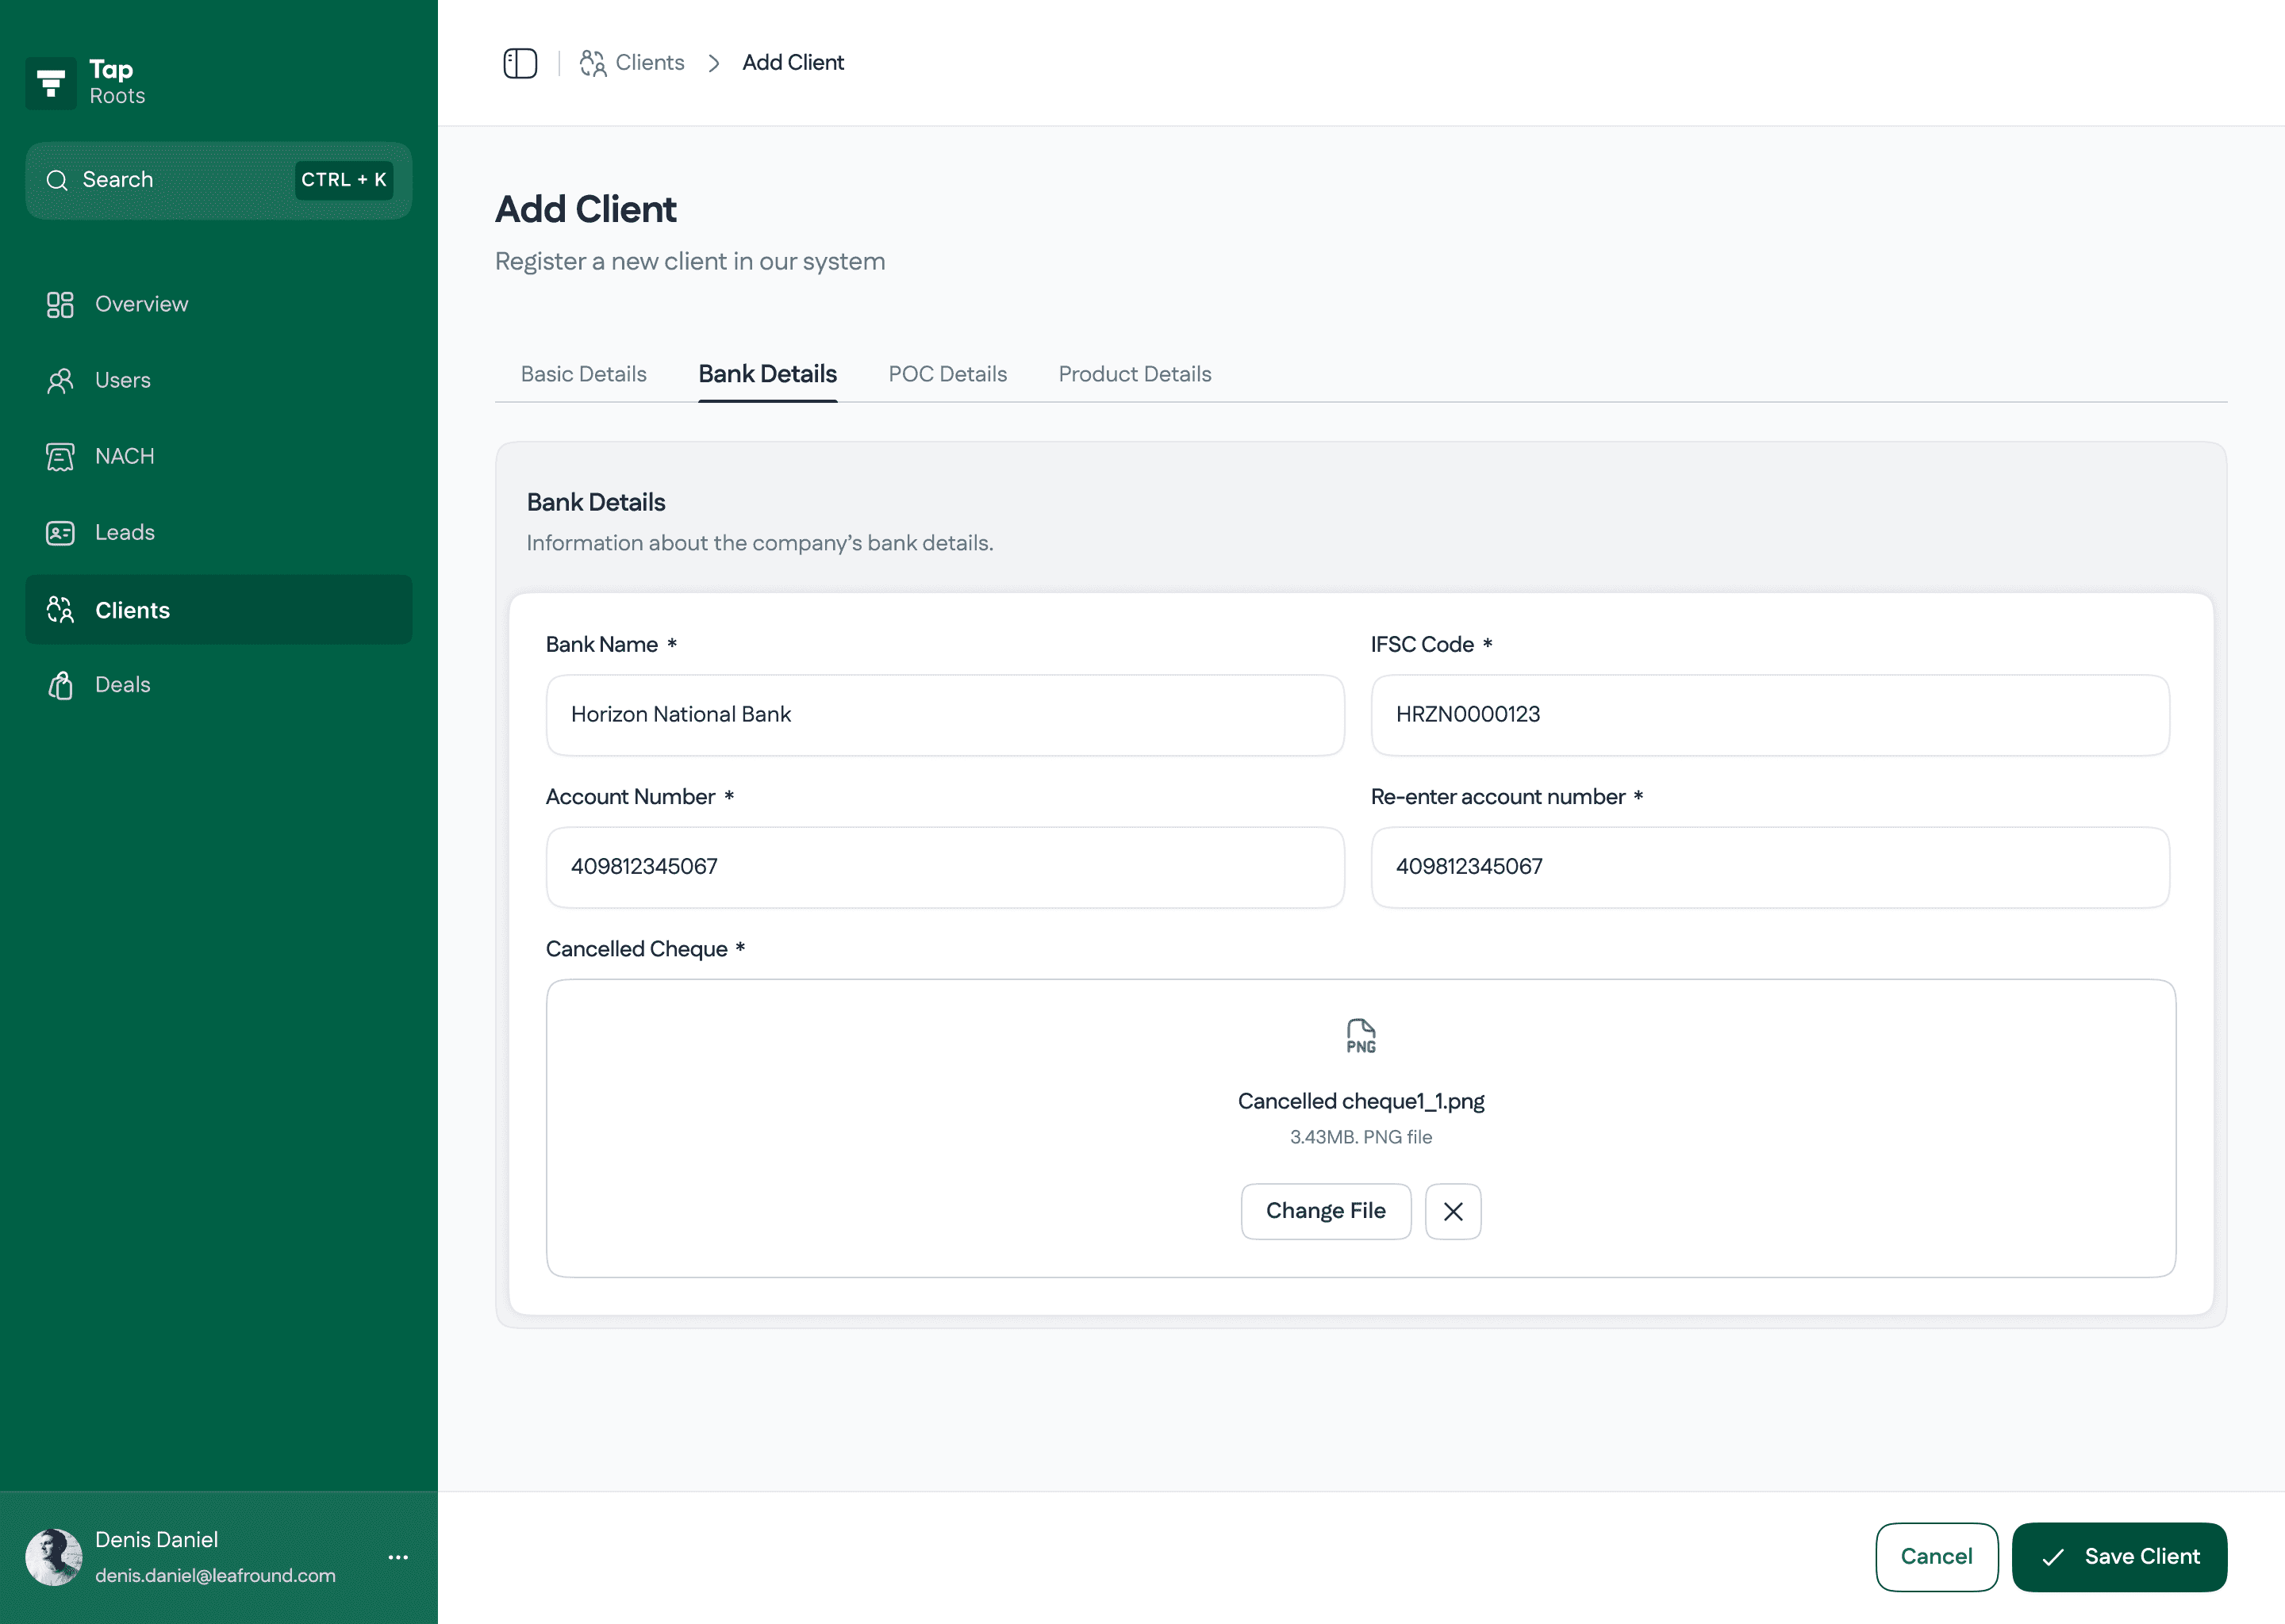Screen dimensions: 2285x1624
Task: Switch to POC Details tab
Action: [947, 374]
